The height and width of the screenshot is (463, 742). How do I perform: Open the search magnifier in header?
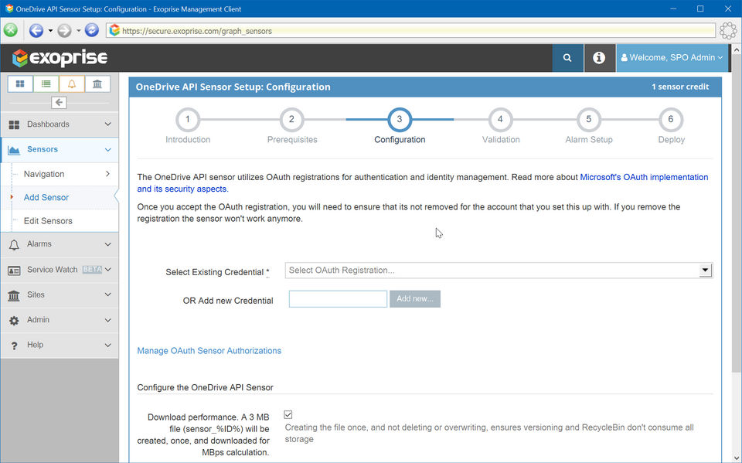pyautogui.click(x=567, y=58)
